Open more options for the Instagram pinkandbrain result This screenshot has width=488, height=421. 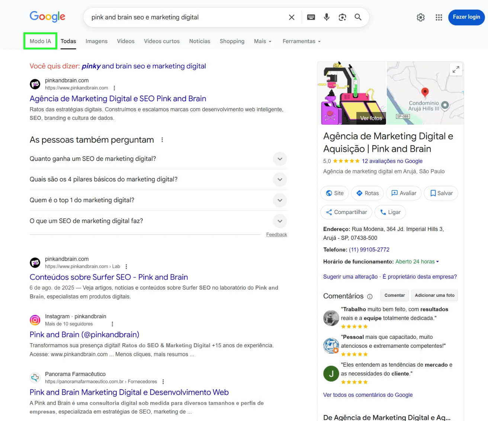tap(112, 324)
